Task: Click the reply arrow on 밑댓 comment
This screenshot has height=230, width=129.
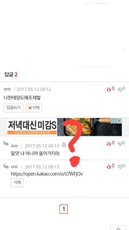Action: point(6,143)
